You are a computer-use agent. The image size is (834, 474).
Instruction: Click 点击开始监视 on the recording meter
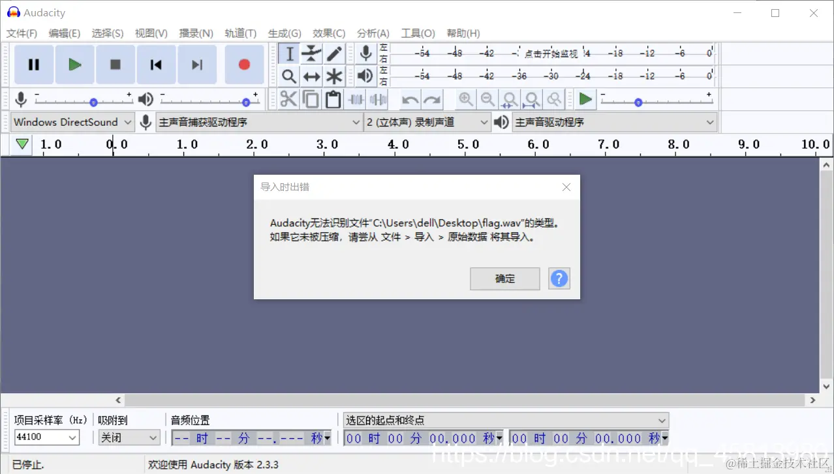tap(551, 53)
